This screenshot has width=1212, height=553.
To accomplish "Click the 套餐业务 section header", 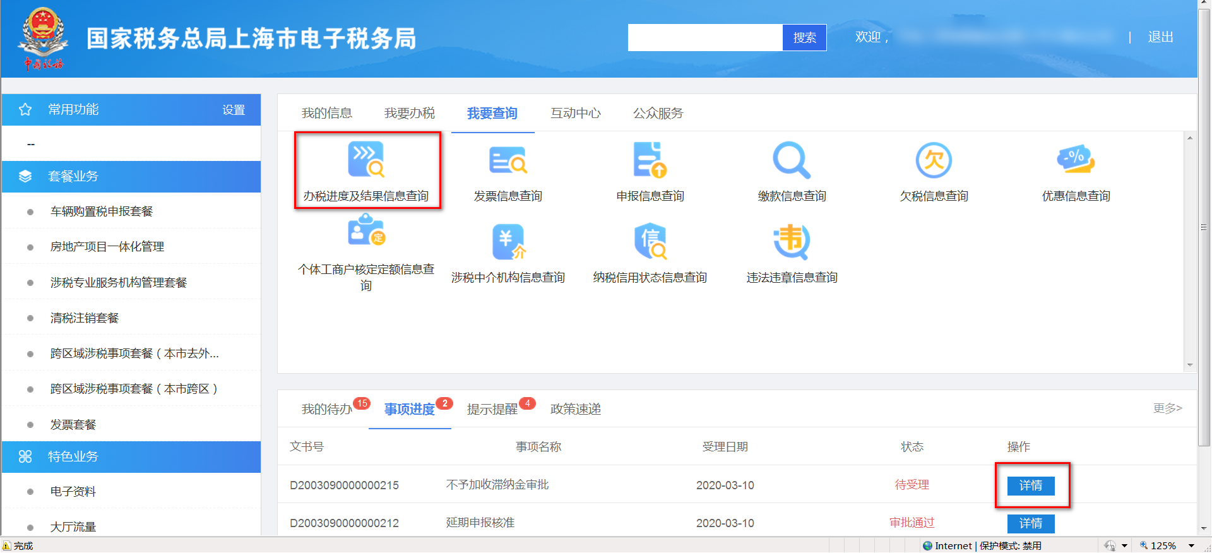I will tap(131, 177).
